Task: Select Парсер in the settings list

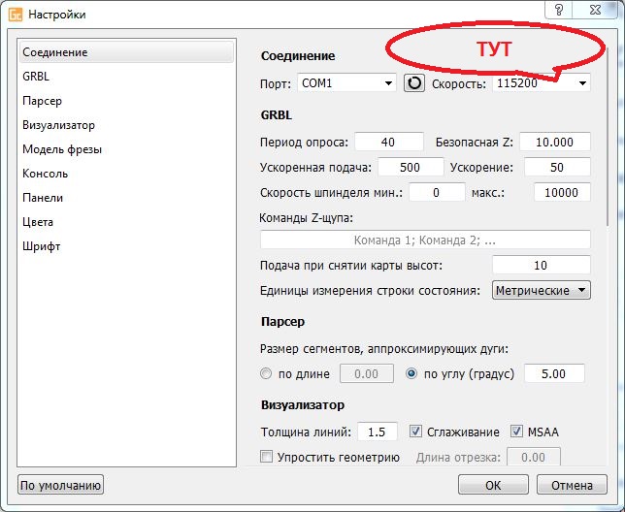Action: 126,100
